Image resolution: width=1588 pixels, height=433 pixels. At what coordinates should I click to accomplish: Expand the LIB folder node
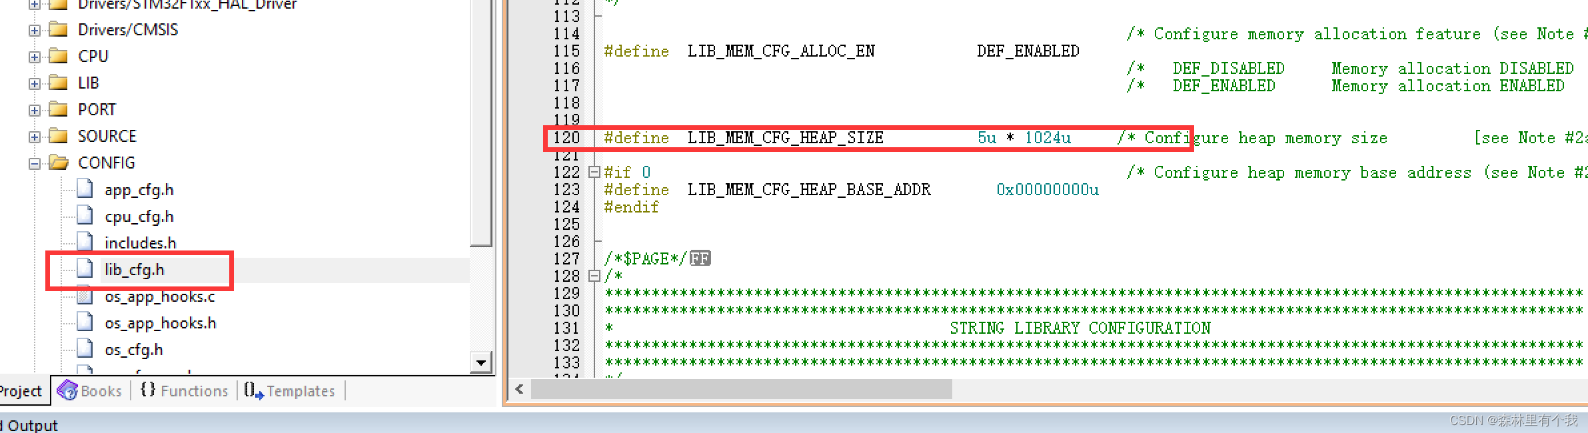click(34, 84)
